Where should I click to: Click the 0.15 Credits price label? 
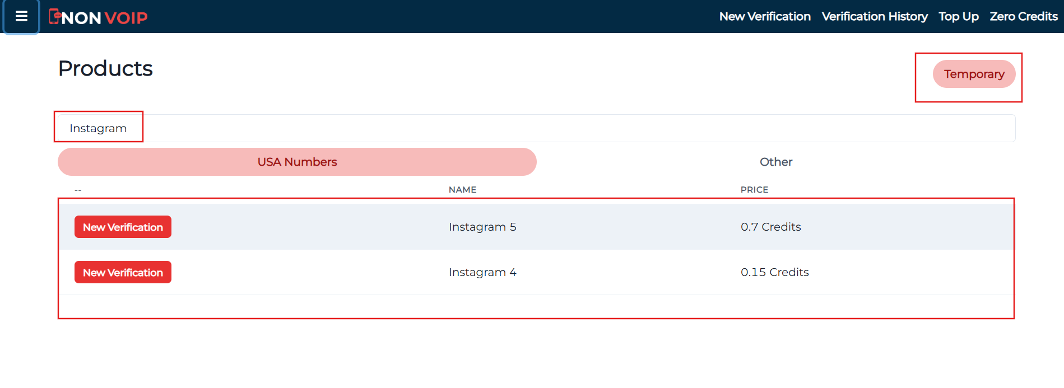pyautogui.click(x=774, y=272)
